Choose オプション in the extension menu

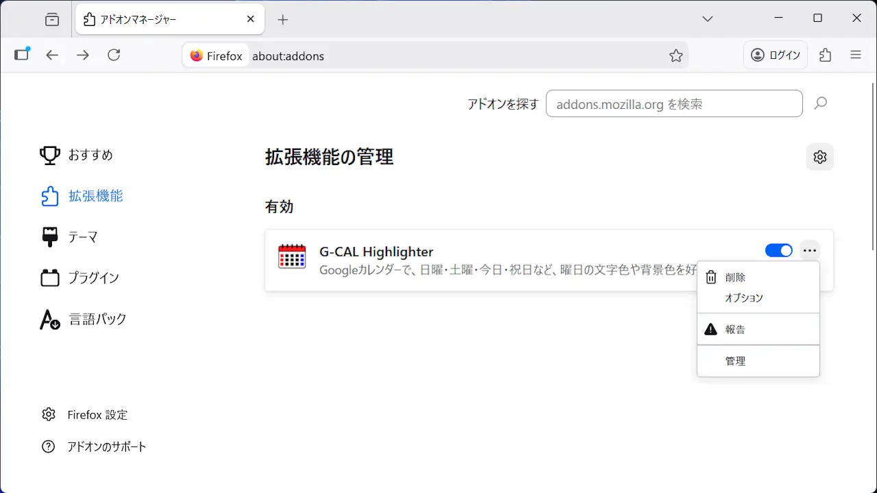pyautogui.click(x=743, y=298)
